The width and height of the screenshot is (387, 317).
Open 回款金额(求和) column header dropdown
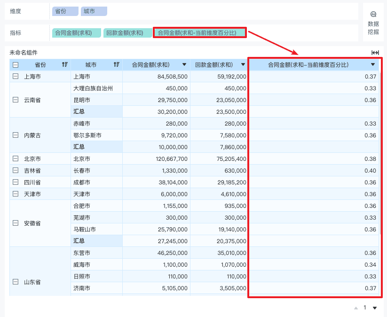click(243, 65)
